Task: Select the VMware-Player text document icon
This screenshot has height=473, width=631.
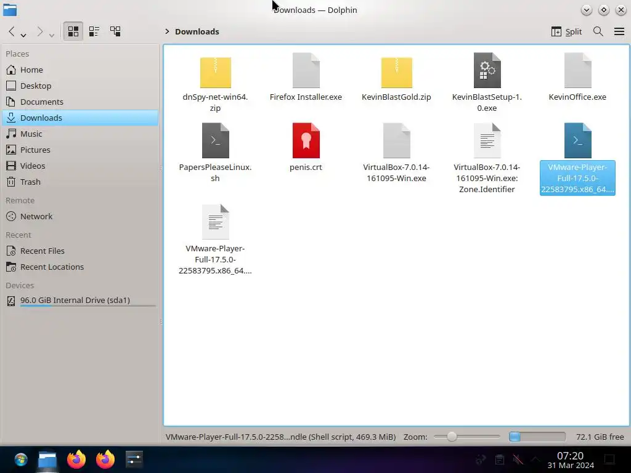Action: [215, 222]
